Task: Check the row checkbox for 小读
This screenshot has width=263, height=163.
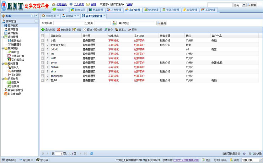Action: (x=43, y=41)
